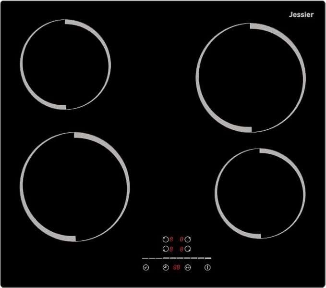This screenshot has width=326, height=288.
Task: Click the large front-left cooking zone ring
Action: (x=75, y=187)
